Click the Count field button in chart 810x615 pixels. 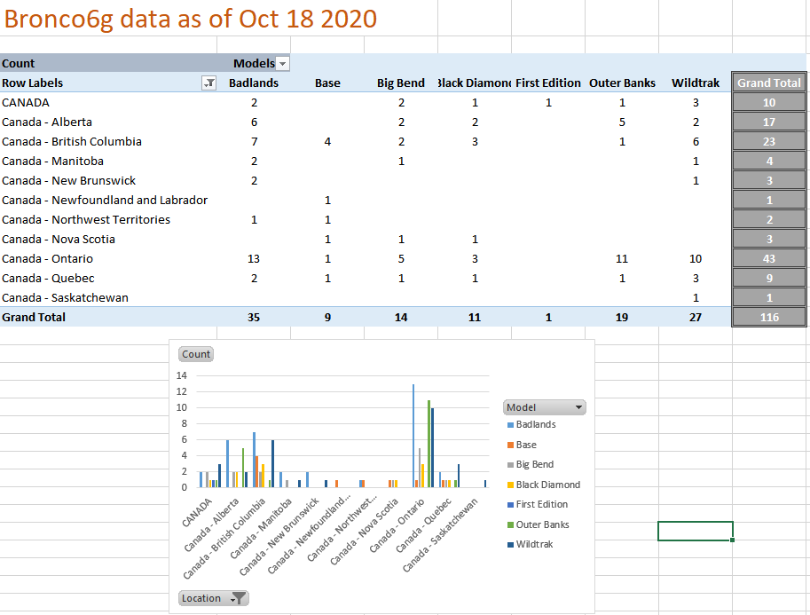coord(196,354)
